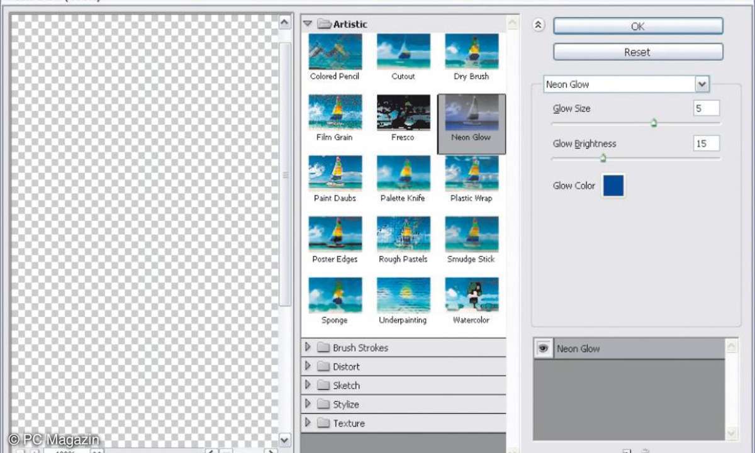Select the Rough Pastels filter thumbnail
The image size is (755, 453).
tap(403, 235)
